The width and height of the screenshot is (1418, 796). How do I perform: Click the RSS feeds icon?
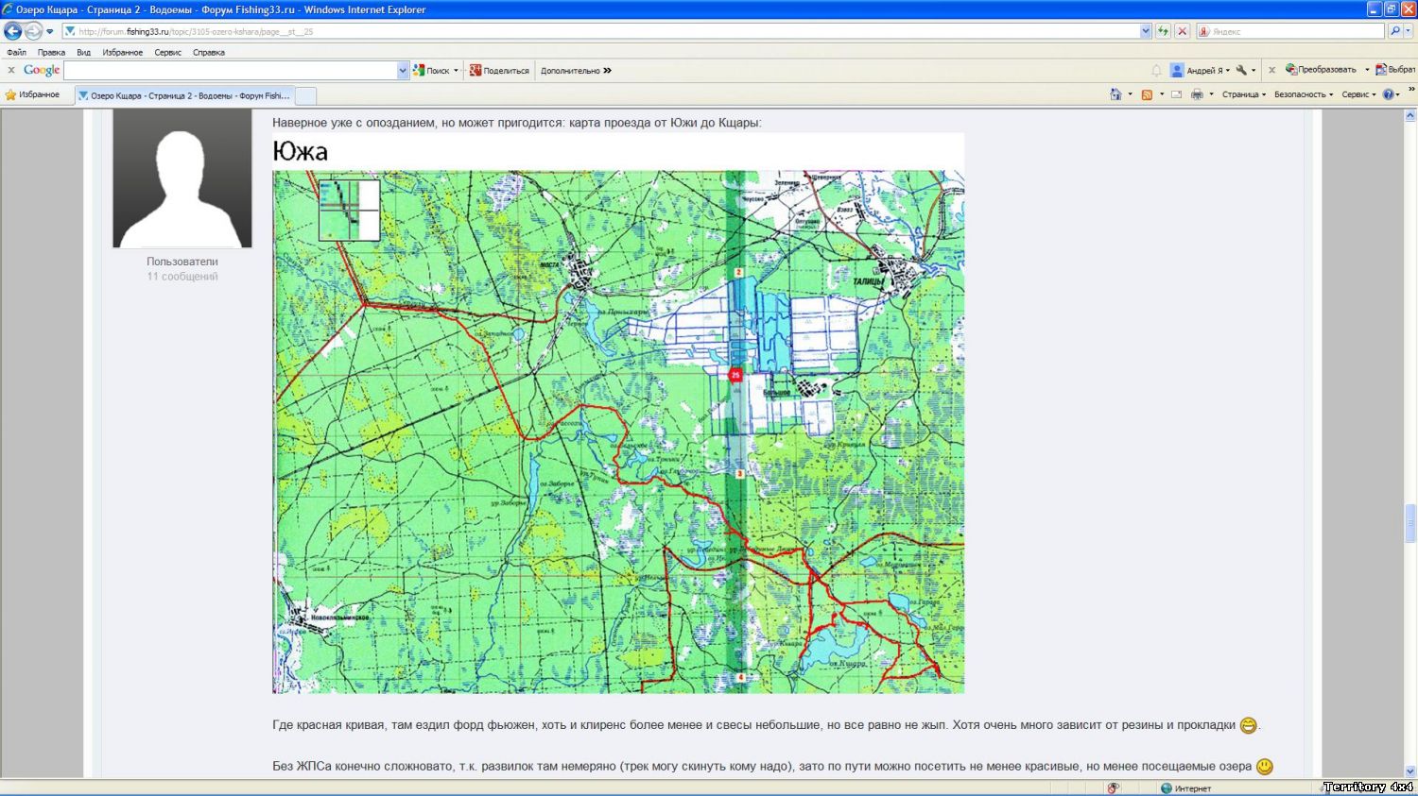[x=1147, y=94]
